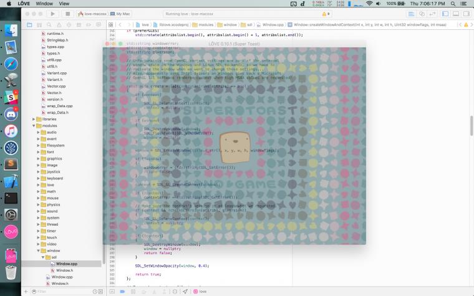Click the navigator Filter field

click(x=64, y=292)
